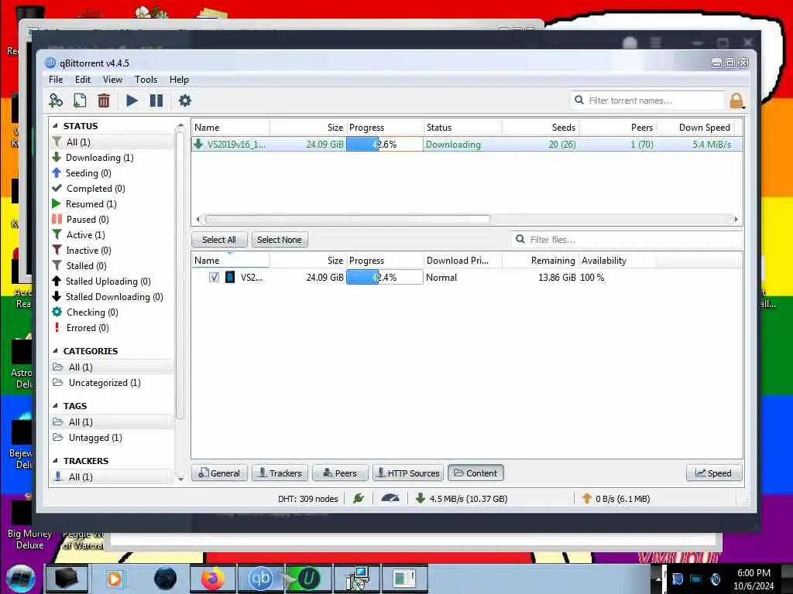Screen dimensions: 793x594
Task: Toggle alternative speed limits speedometer icon
Action: pyautogui.click(x=390, y=499)
